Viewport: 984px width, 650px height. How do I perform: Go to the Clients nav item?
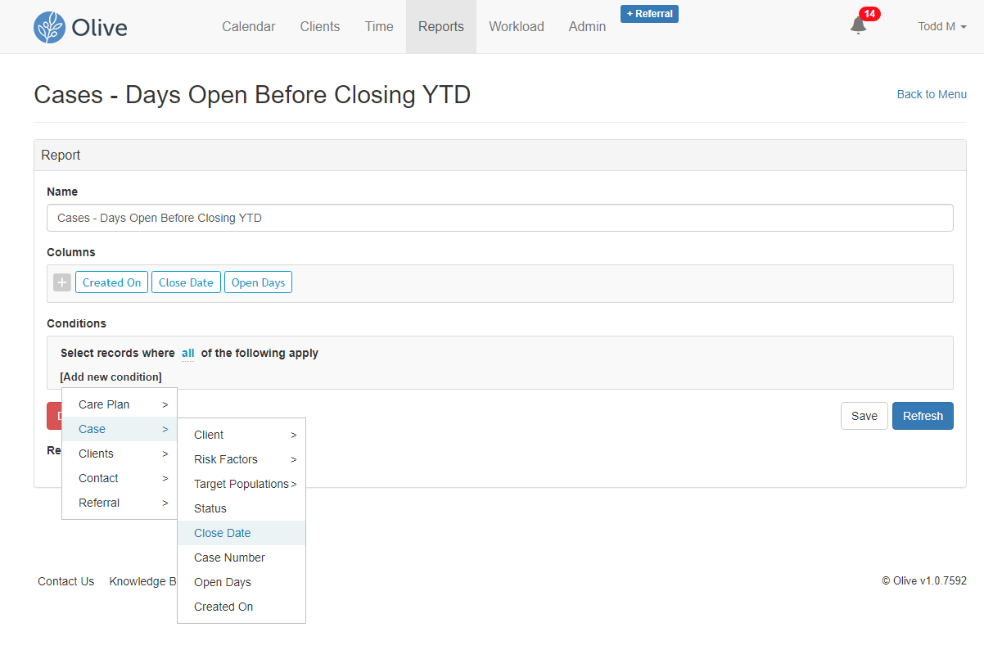(x=320, y=26)
